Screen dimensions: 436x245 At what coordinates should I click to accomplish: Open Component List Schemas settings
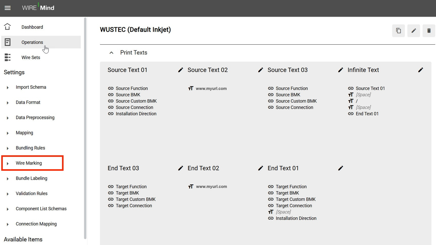pos(41,208)
